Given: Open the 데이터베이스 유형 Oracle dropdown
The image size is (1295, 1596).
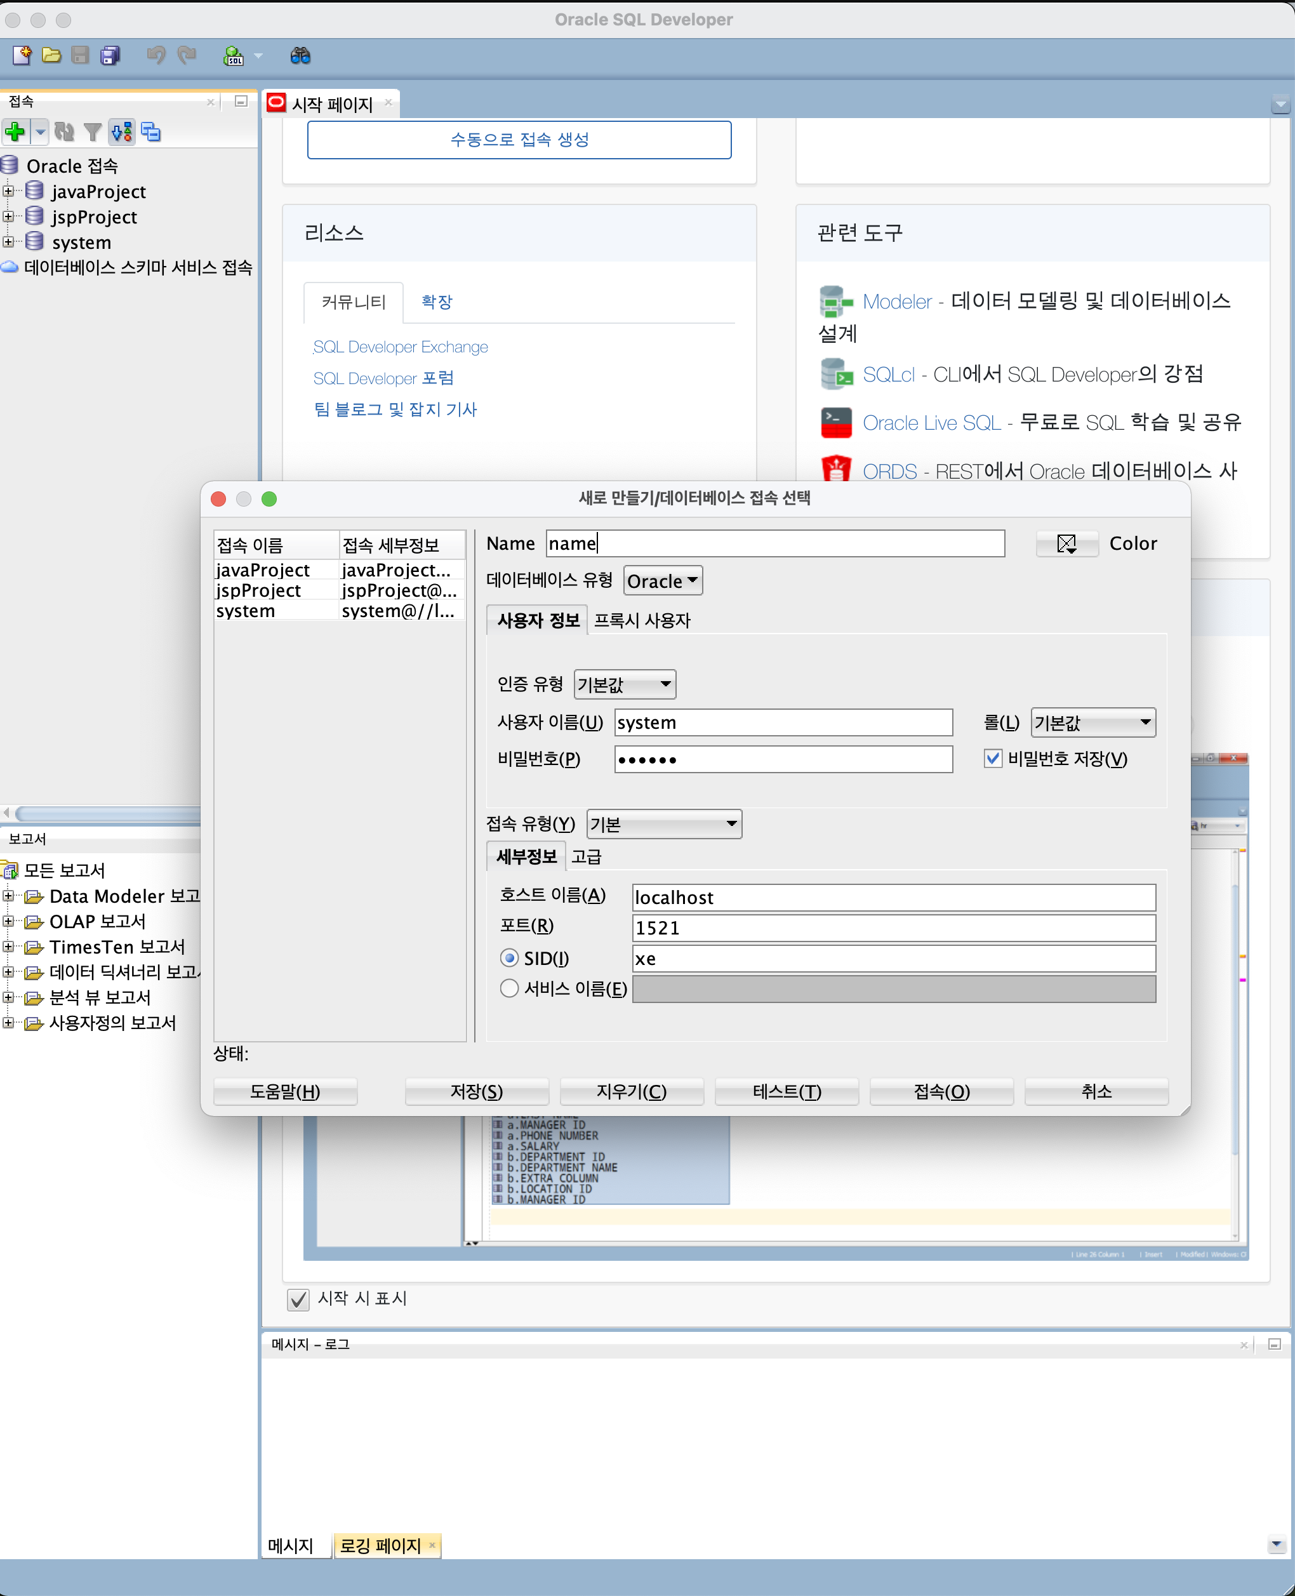Looking at the screenshot, I should click(x=663, y=580).
